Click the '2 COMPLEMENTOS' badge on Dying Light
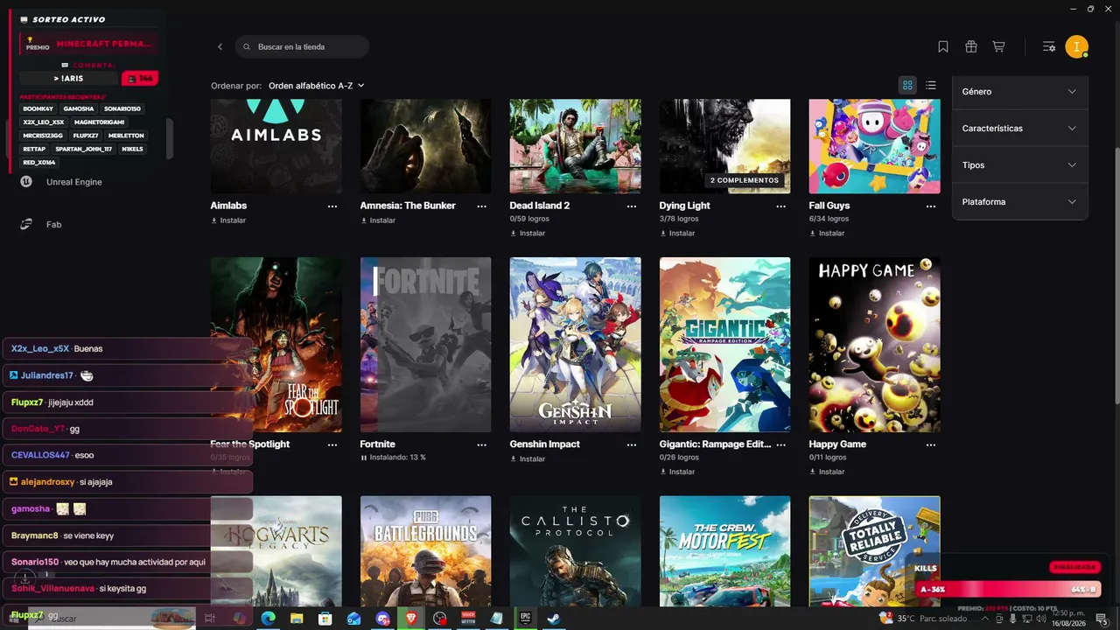The image size is (1120, 630). click(745, 180)
